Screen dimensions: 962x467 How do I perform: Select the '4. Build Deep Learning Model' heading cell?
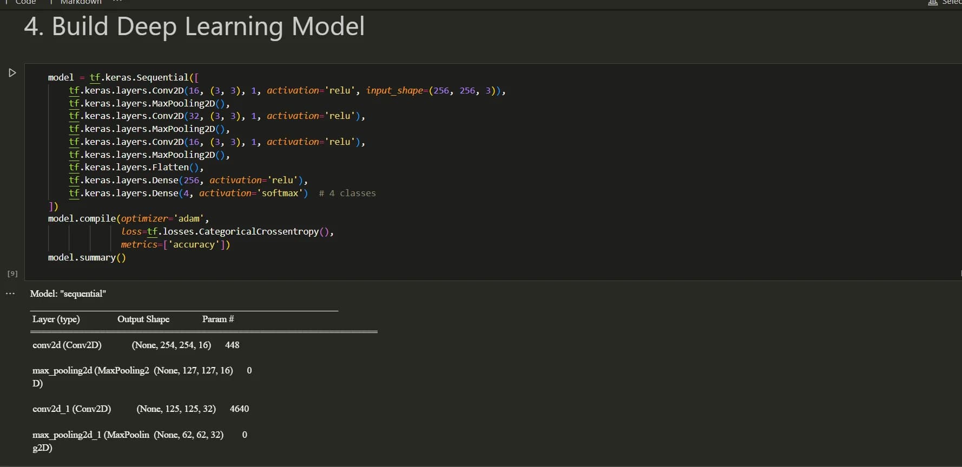194,26
